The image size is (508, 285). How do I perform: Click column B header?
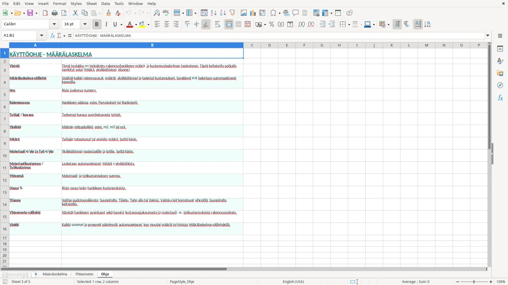point(152,45)
